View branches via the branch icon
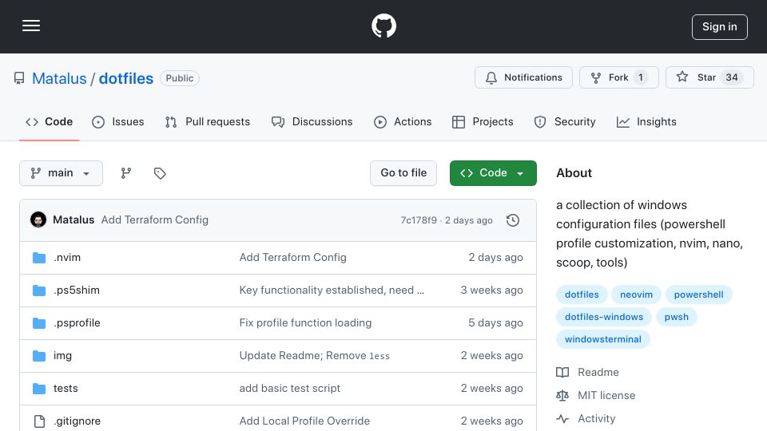This screenshot has height=431, width=767. 126,173
